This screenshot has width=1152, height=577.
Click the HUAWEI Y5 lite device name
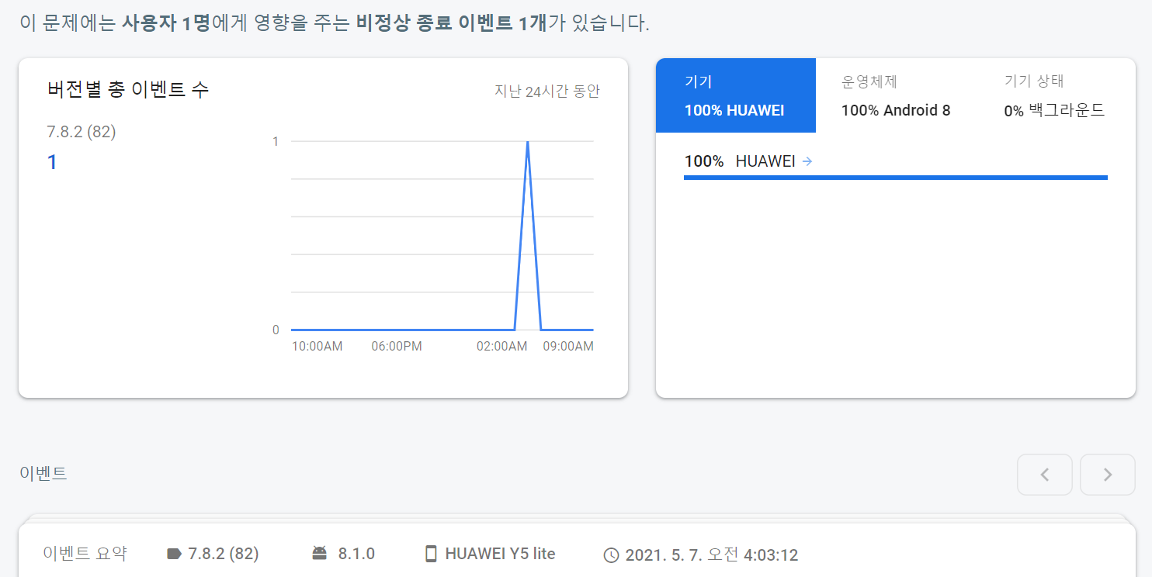(x=500, y=554)
